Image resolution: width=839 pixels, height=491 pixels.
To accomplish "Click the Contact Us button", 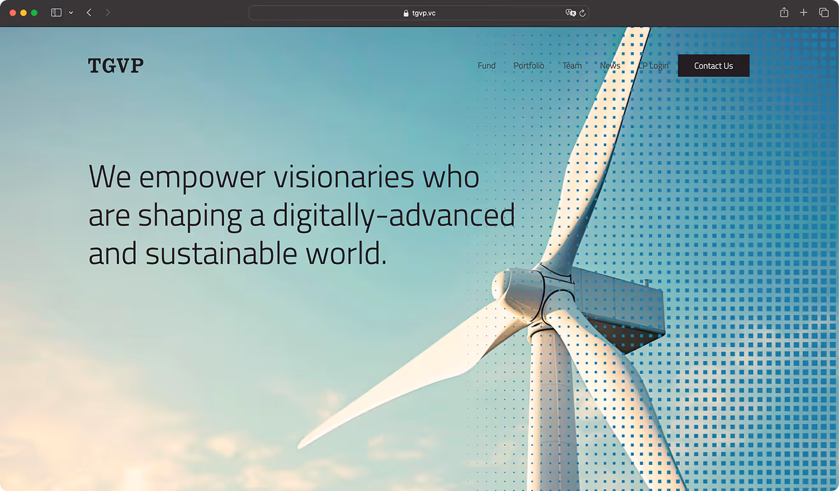I will click(713, 66).
